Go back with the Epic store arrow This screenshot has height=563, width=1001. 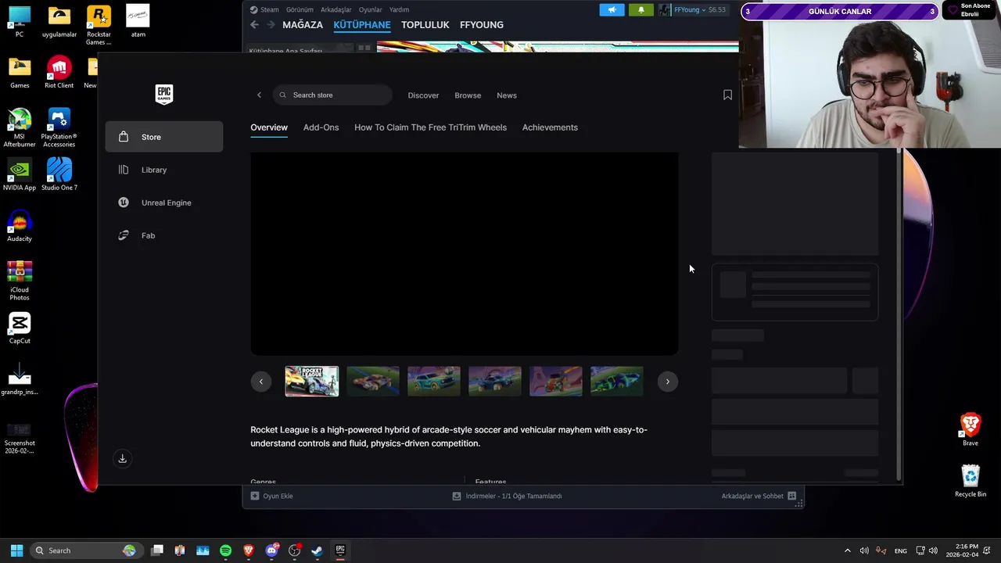click(x=260, y=95)
